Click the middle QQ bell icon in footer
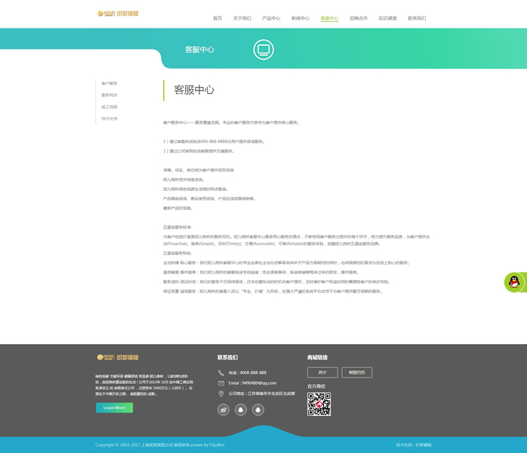This screenshot has height=453, width=527. coord(241,410)
